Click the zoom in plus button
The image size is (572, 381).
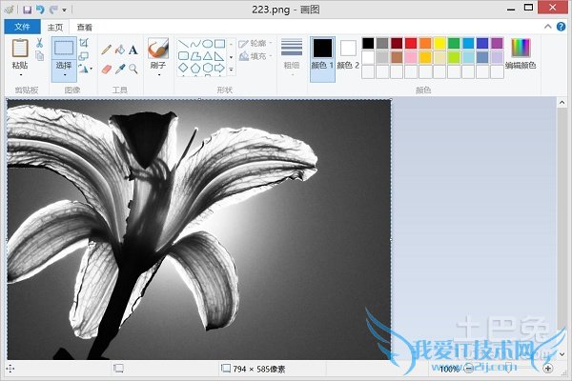(x=547, y=369)
